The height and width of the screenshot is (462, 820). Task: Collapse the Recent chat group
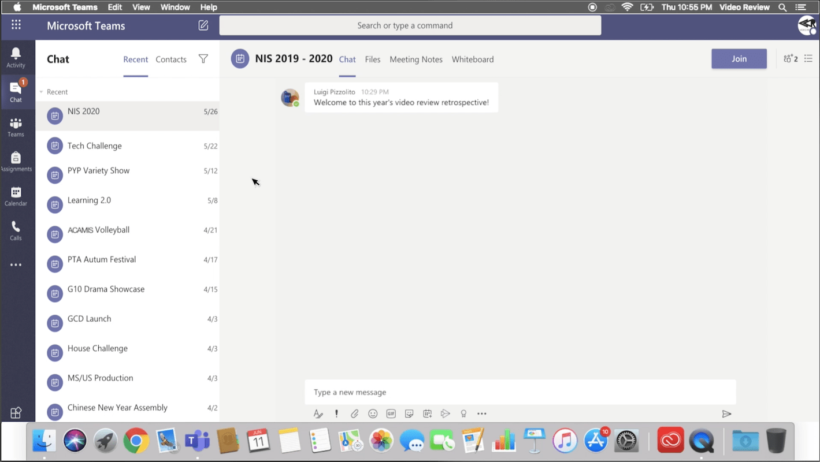[x=41, y=92]
